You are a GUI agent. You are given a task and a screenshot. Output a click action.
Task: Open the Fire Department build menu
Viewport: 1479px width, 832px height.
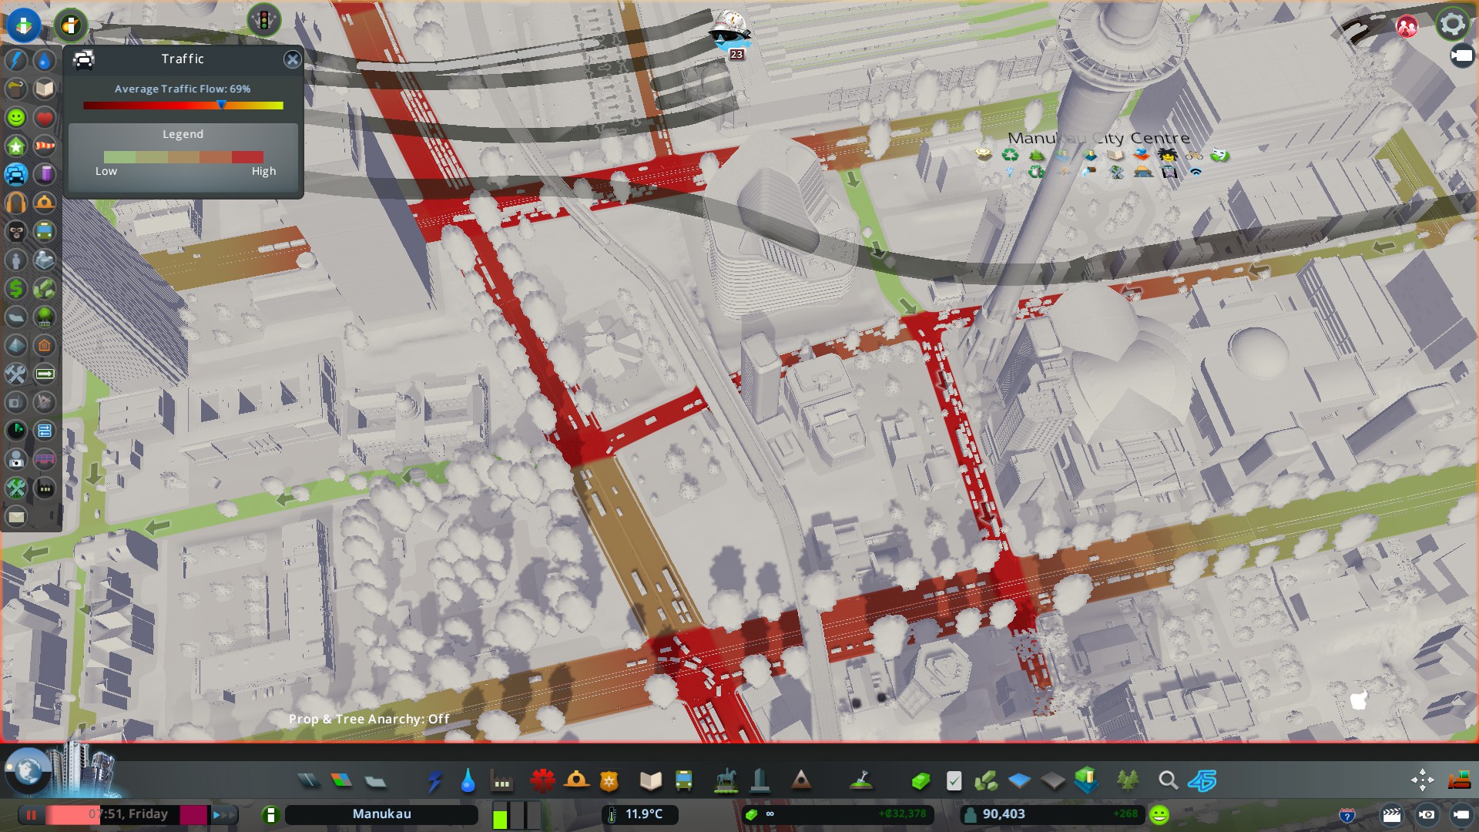[x=576, y=781]
